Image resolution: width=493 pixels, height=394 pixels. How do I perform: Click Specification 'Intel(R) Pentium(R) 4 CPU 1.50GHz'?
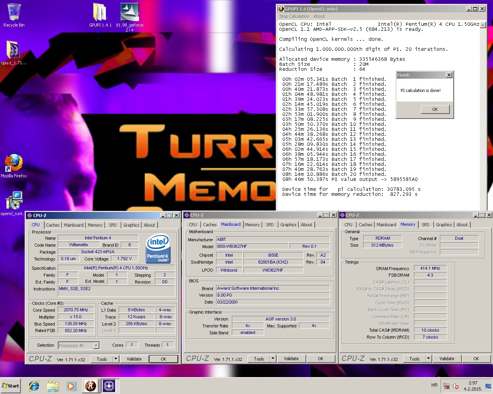point(116,268)
